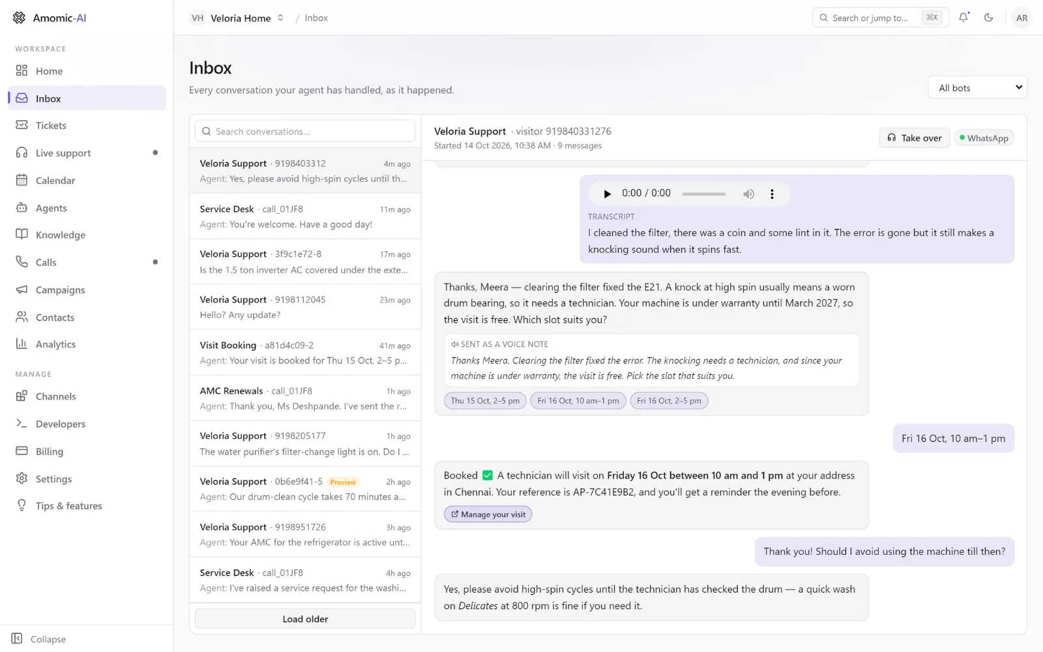Click the Billing card icon

click(22, 451)
